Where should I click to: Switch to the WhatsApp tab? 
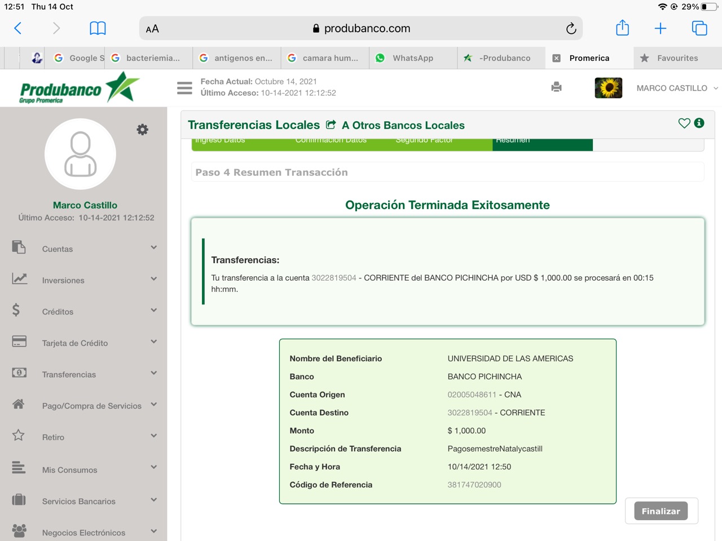412,58
